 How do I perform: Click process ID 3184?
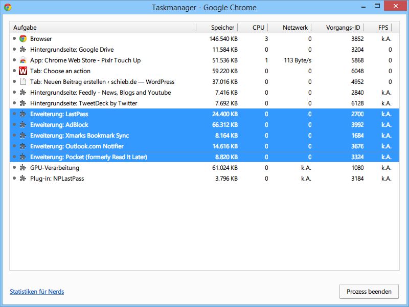pos(357,178)
